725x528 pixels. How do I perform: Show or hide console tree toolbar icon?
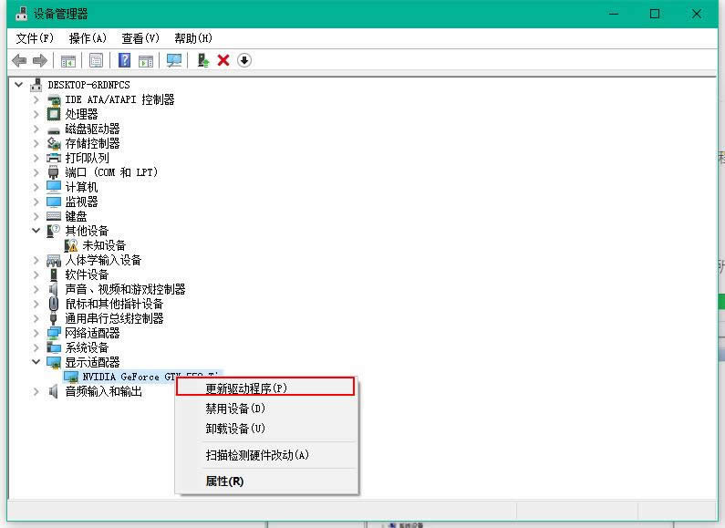[x=68, y=60]
